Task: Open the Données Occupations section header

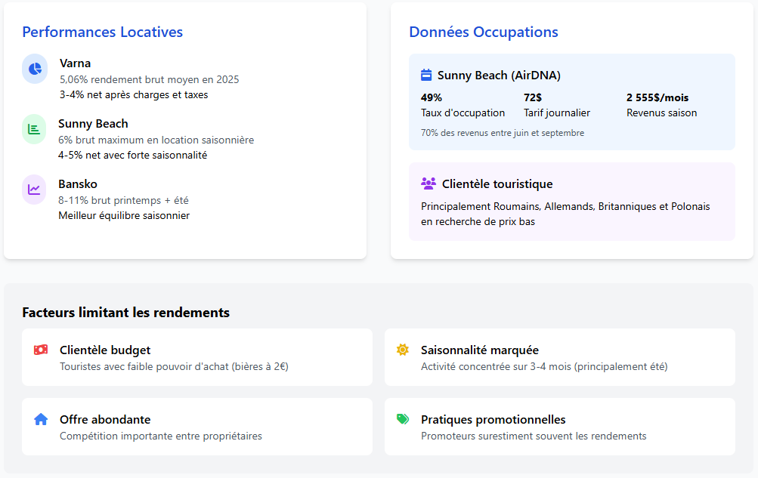Action: pyautogui.click(x=483, y=32)
